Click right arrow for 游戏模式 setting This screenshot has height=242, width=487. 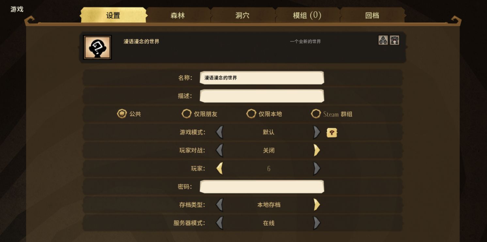click(x=317, y=132)
